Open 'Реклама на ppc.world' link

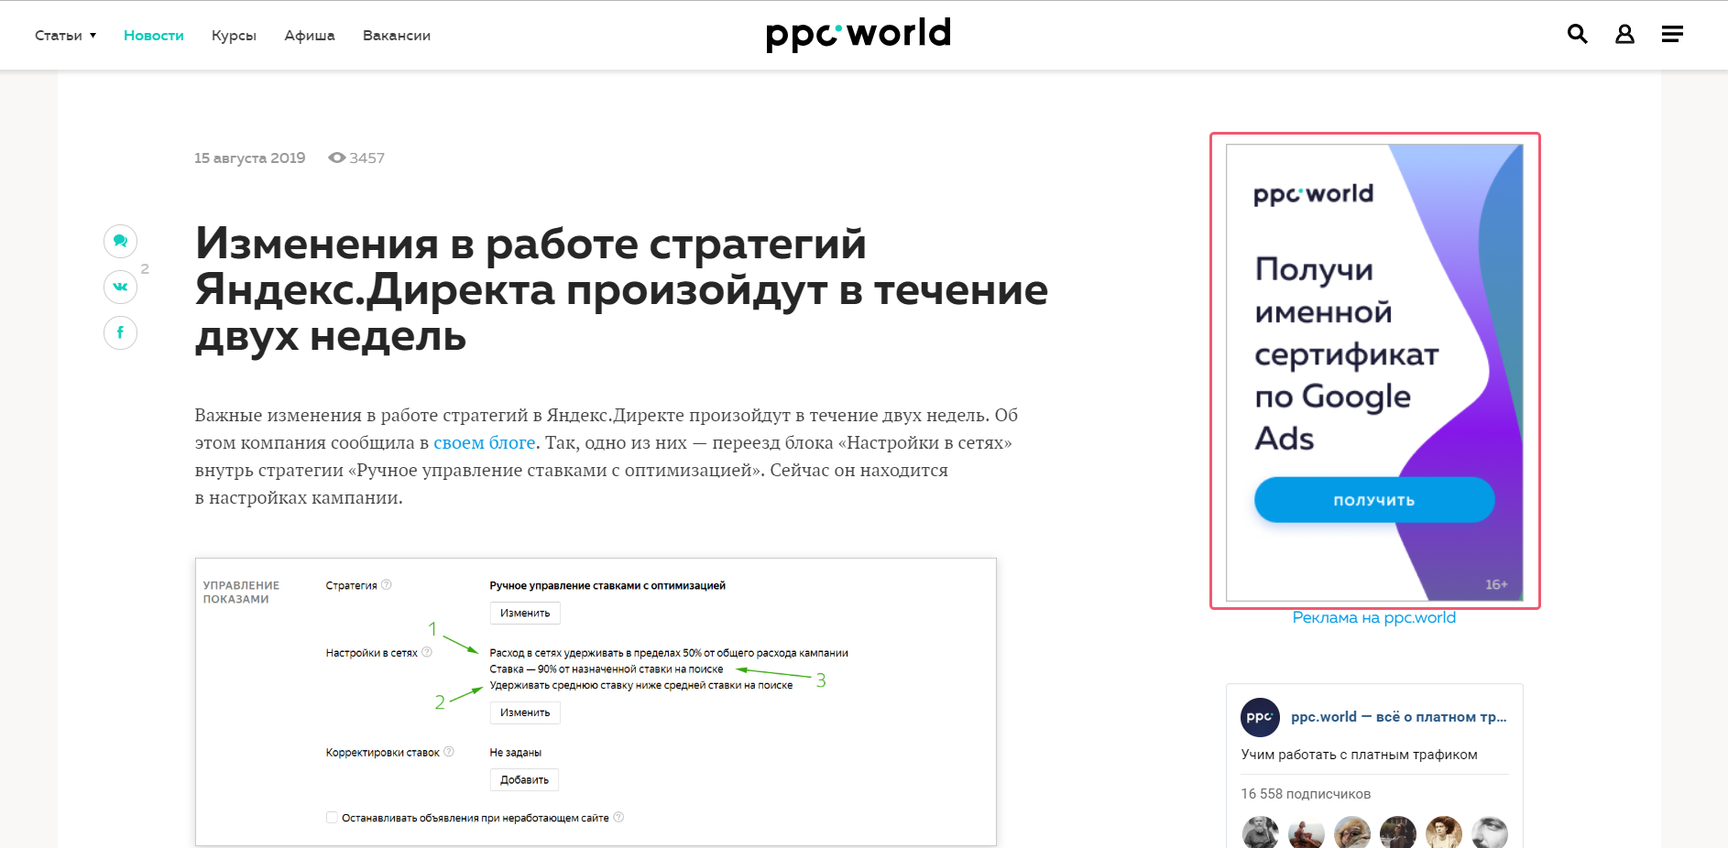(1373, 617)
